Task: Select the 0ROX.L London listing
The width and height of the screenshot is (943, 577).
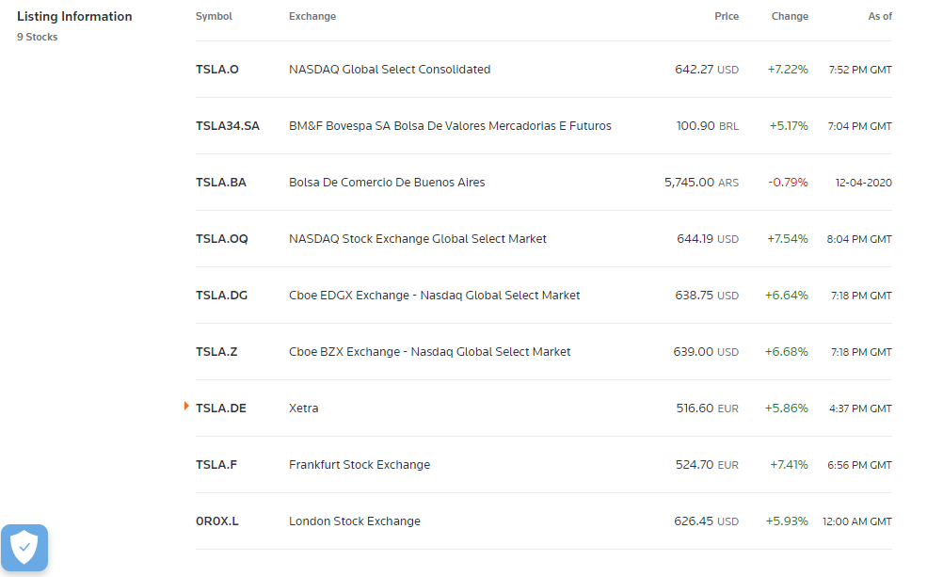Action: 216,521
